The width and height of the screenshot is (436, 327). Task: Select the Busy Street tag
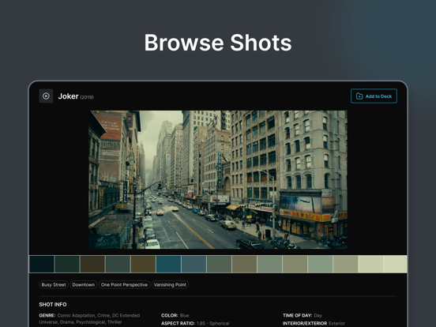(54, 284)
